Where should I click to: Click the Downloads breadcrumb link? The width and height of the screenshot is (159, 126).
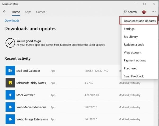point(12,21)
